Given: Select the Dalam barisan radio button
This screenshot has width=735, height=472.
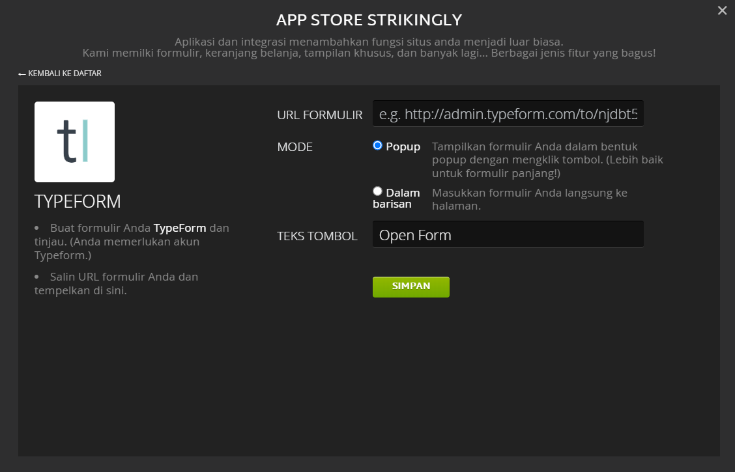Looking at the screenshot, I should pyautogui.click(x=377, y=191).
